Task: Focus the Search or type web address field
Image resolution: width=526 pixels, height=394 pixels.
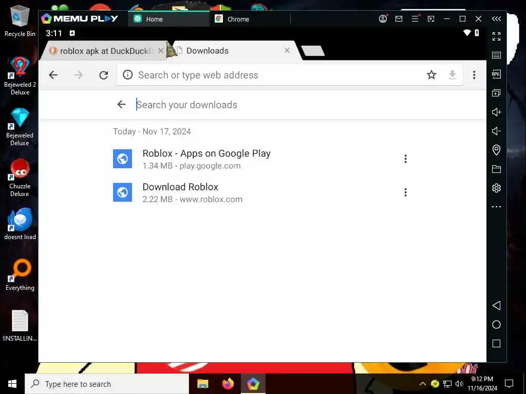Action: click(290, 75)
